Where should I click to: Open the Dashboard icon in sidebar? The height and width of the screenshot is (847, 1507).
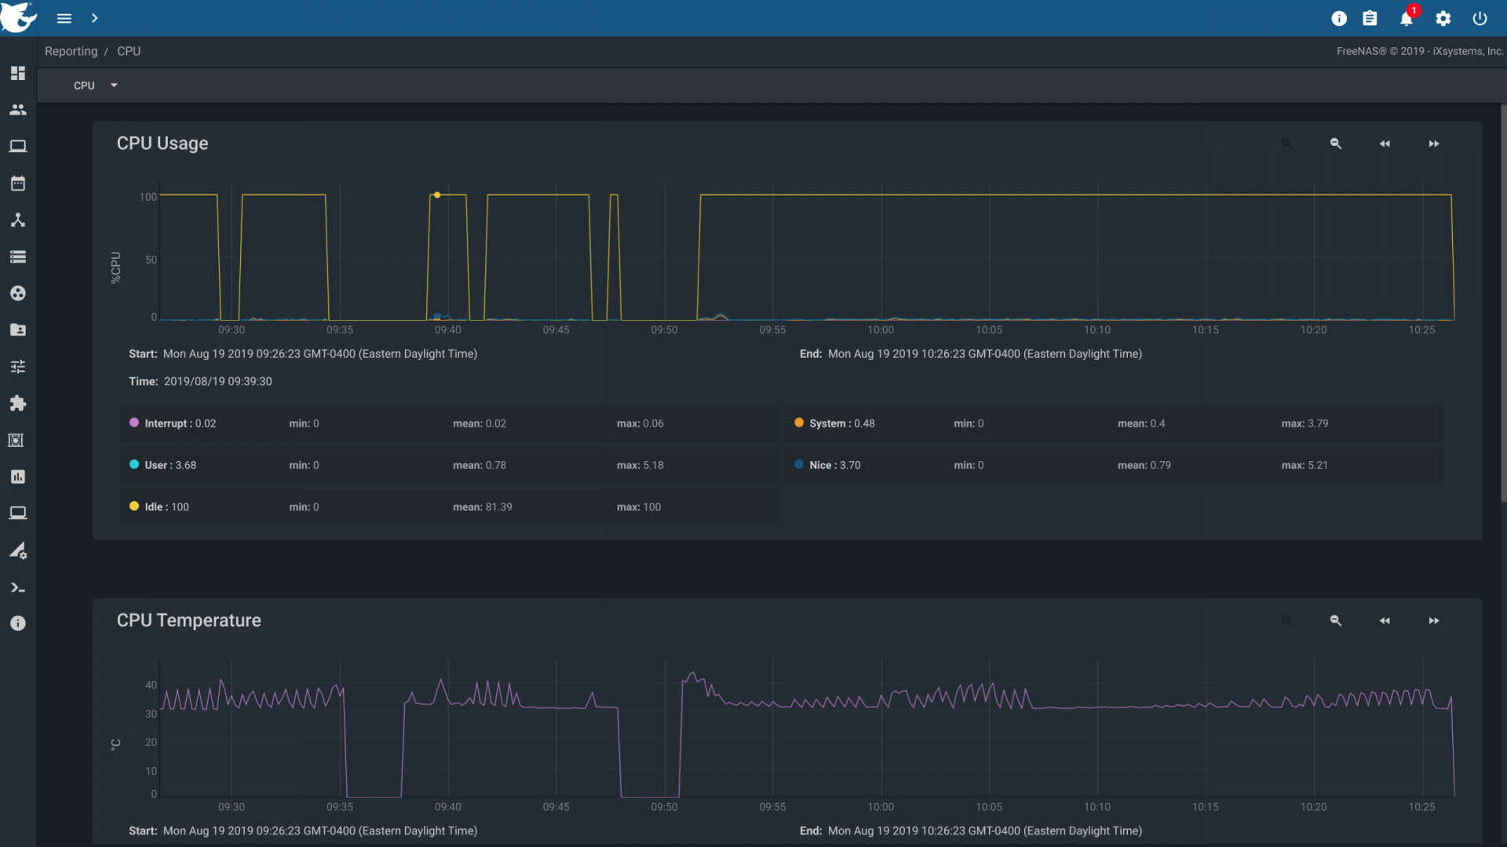17,73
